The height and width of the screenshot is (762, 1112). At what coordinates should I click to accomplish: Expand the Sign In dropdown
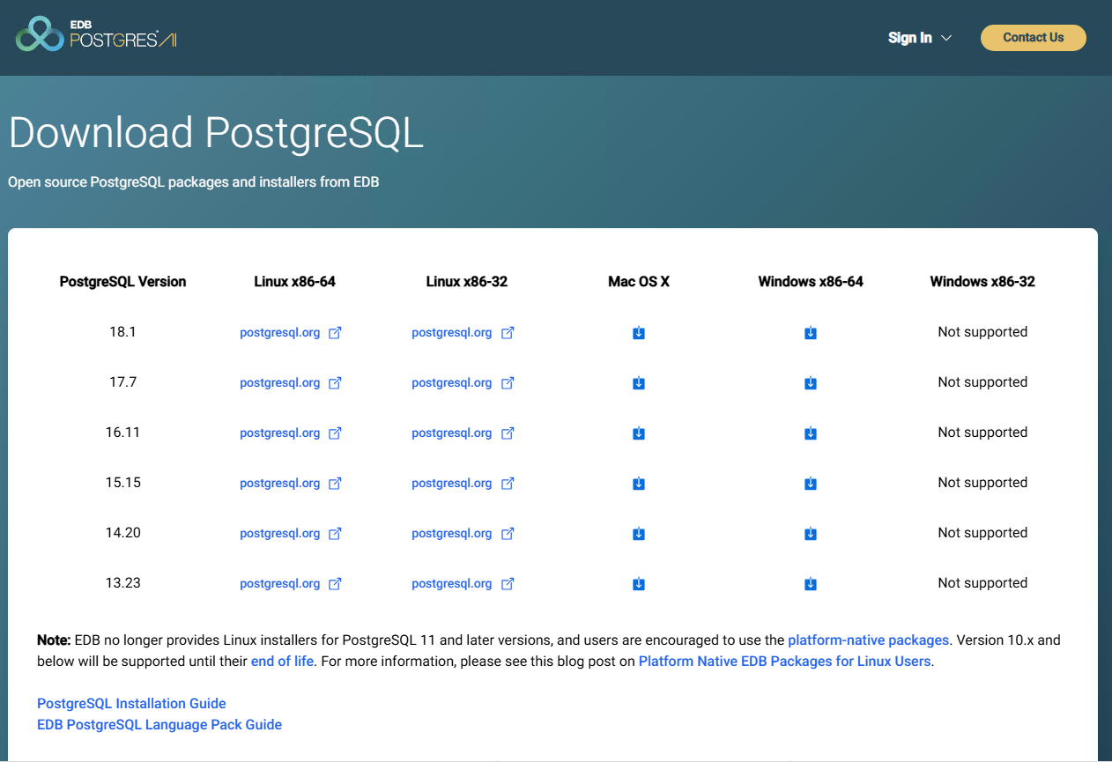(920, 38)
